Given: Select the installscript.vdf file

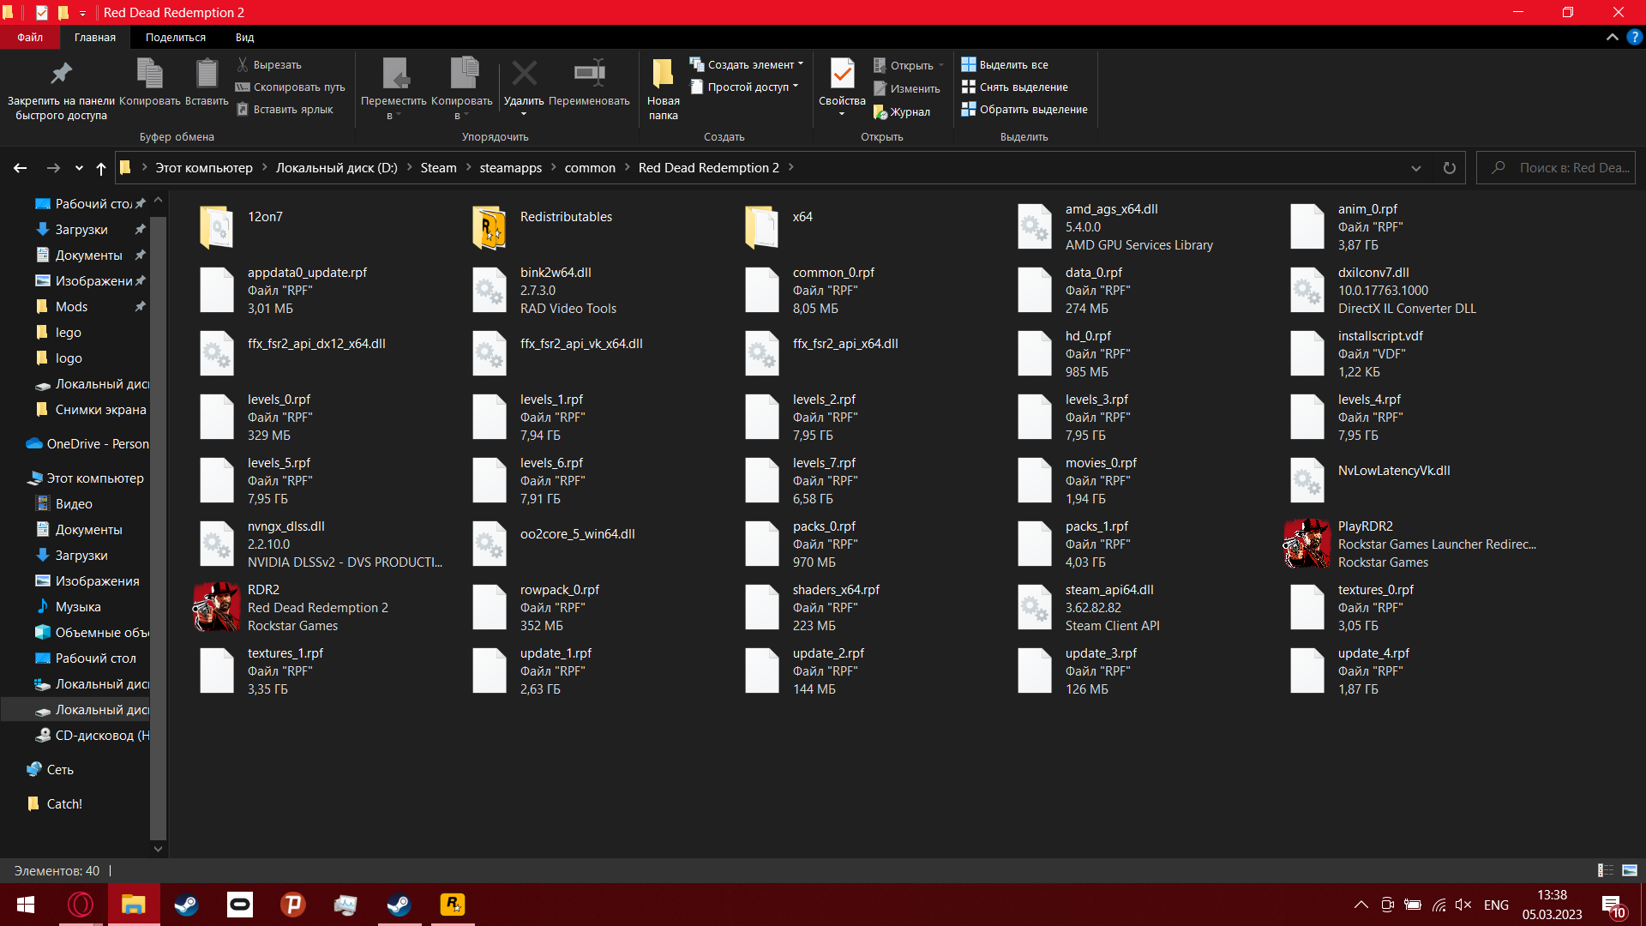Looking at the screenshot, I should pos(1357,353).
